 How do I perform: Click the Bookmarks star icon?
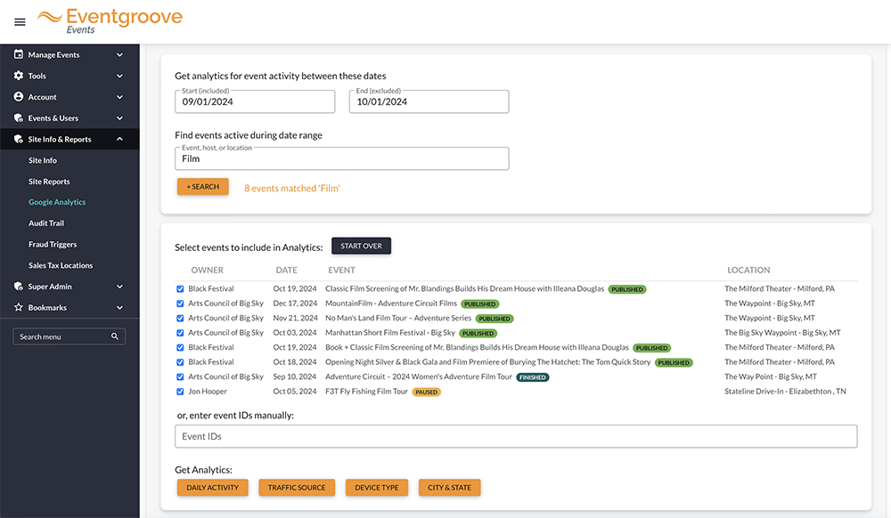click(19, 308)
